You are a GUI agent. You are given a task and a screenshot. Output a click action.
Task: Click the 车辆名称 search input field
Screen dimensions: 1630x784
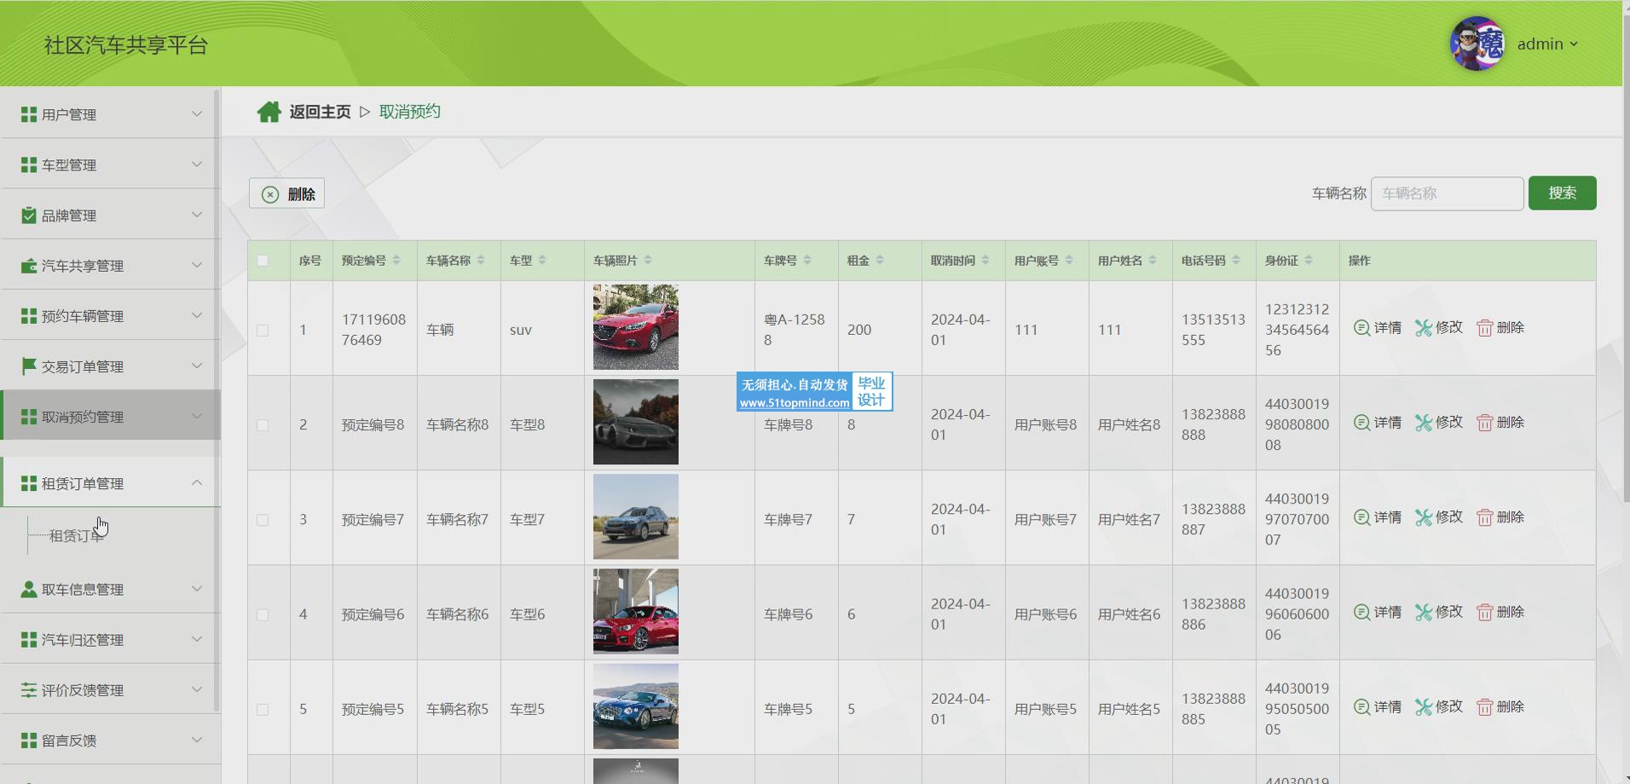click(1447, 193)
